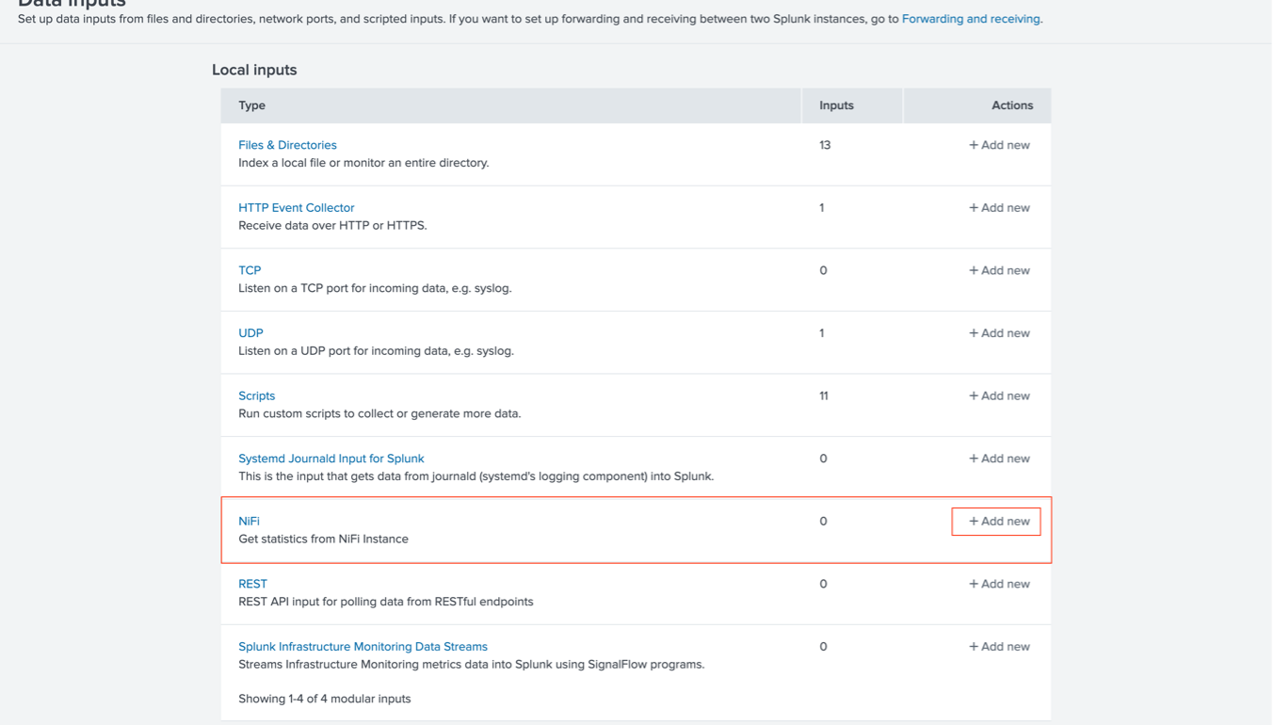Open HTTP Event Collector input type
Viewport: 1274px width, 725px height.
tap(297, 208)
